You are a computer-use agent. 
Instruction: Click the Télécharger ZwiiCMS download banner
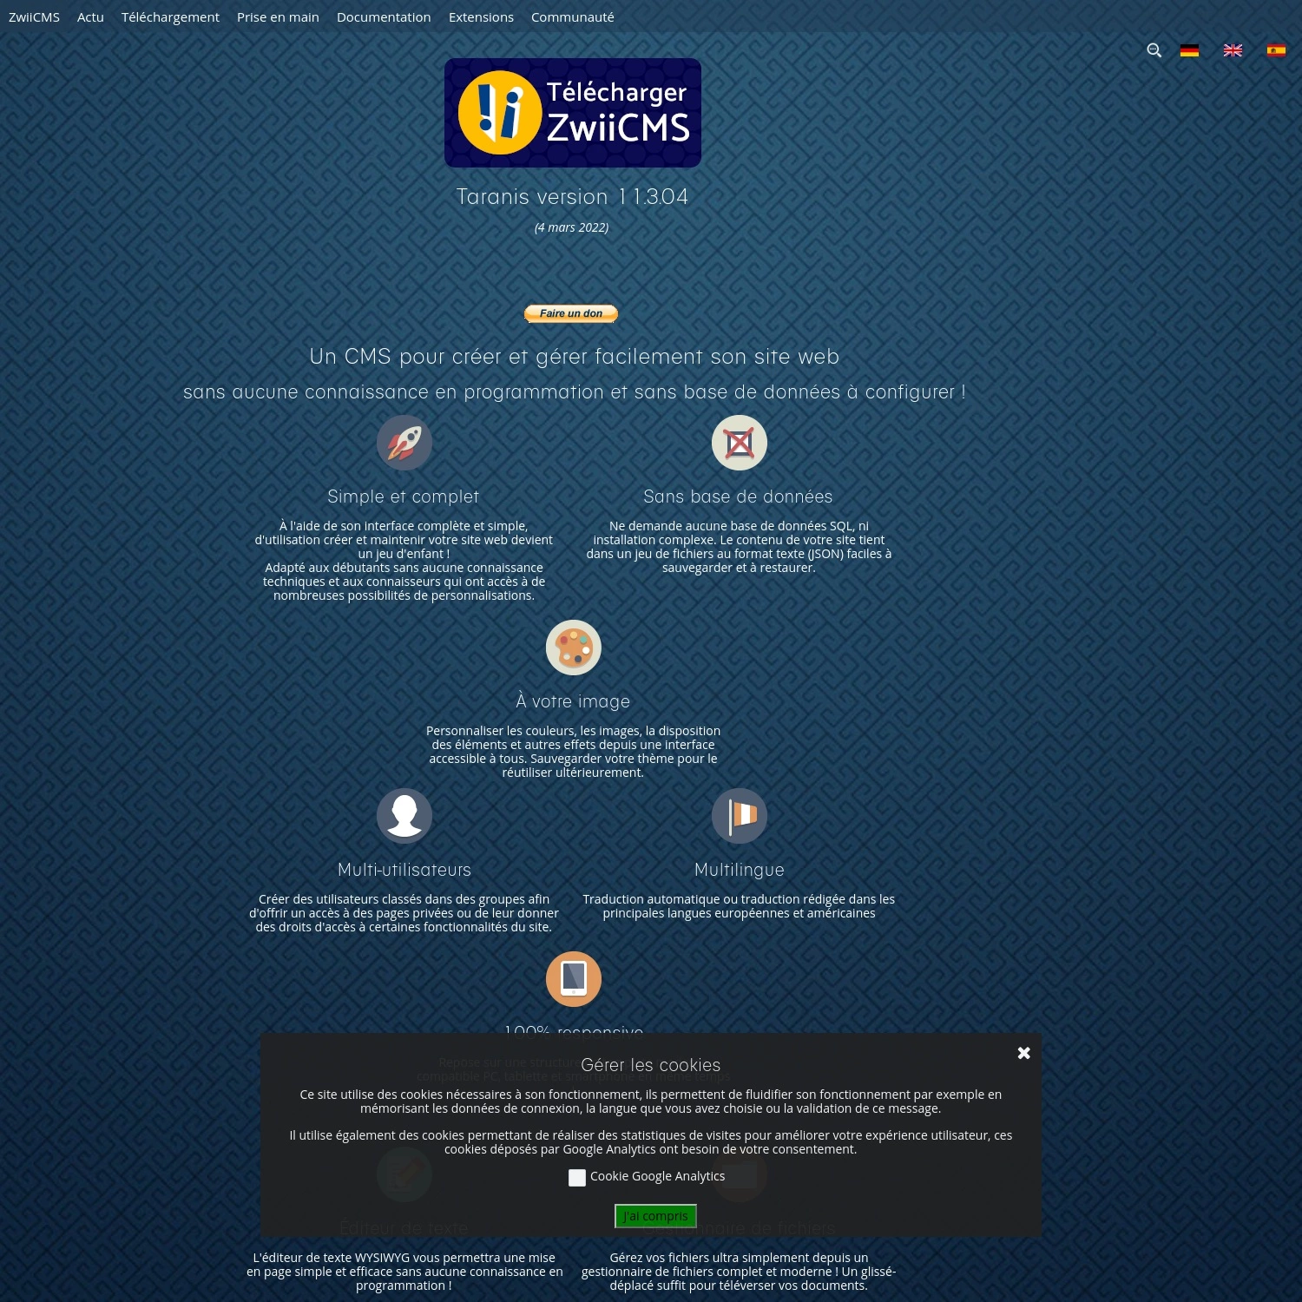click(573, 113)
